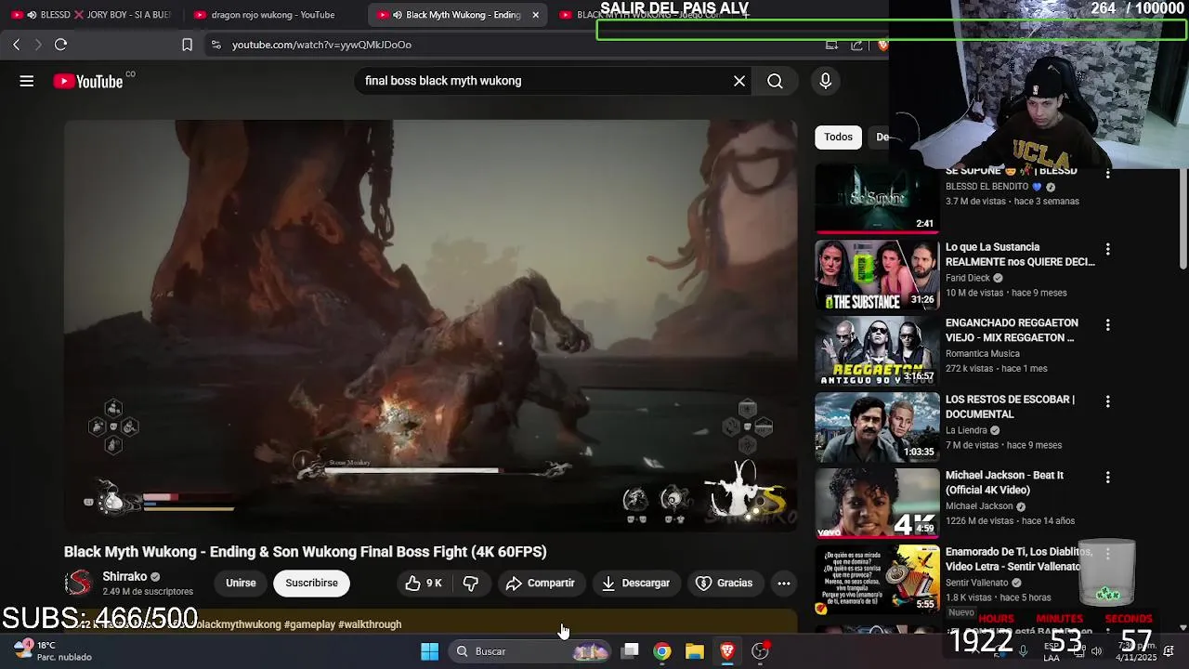
Task: Close the Black Myth Wukong Ending tab
Action: [x=535, y=15]
